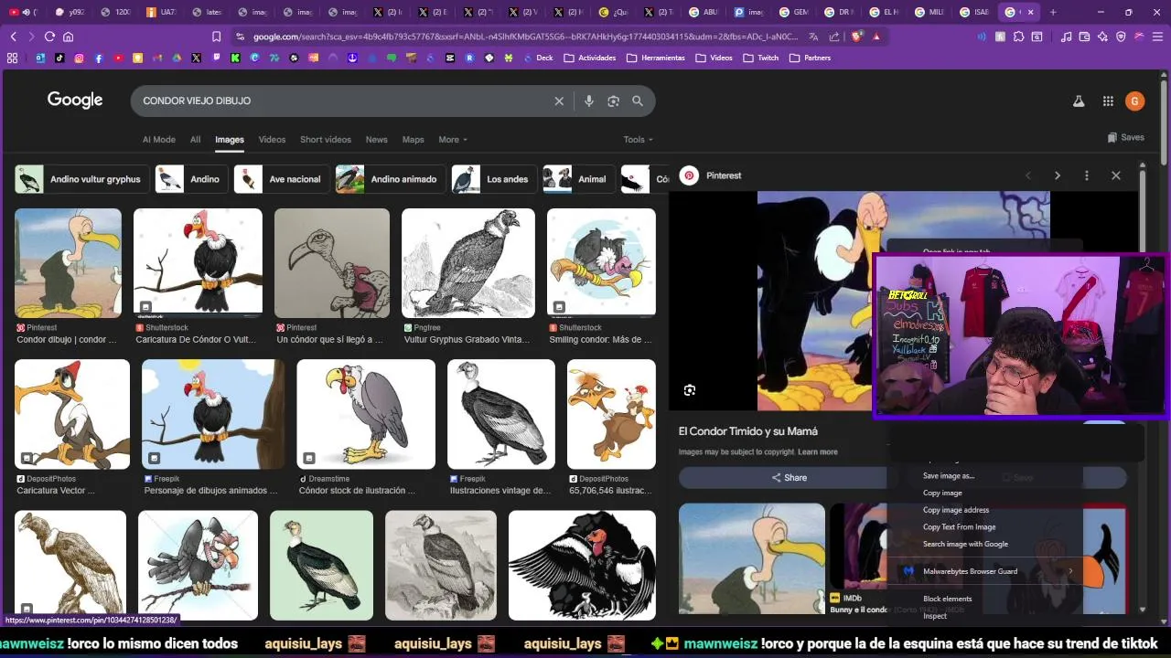1171x658 pixels.
Task: Clear the search box with the X icon
Action: tap(559, 101)
